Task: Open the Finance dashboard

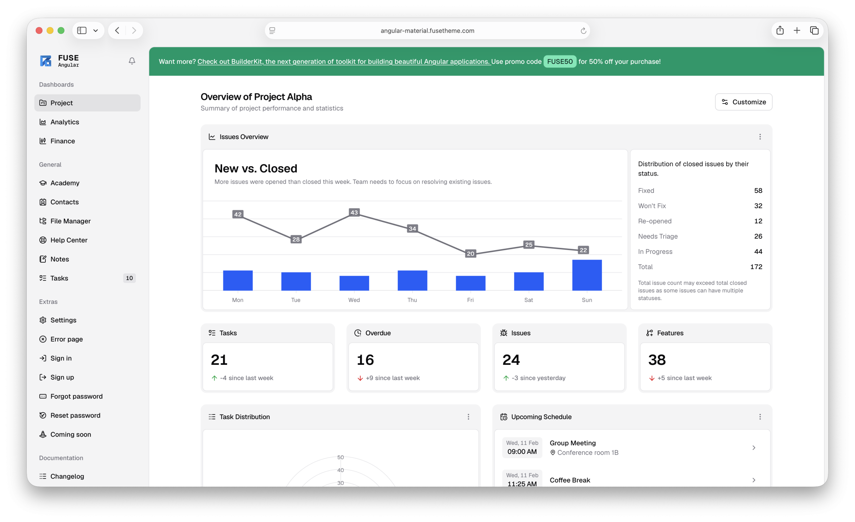Action: (x=62, y=141)
